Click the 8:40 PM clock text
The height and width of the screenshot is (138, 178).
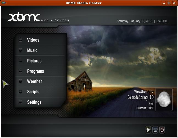coord(162,21)
